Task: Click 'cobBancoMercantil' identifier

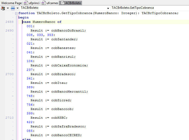Action: click(x=69, y=92)
